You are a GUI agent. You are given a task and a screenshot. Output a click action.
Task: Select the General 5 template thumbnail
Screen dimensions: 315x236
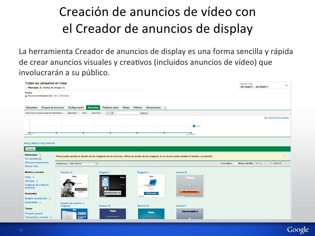190,214
